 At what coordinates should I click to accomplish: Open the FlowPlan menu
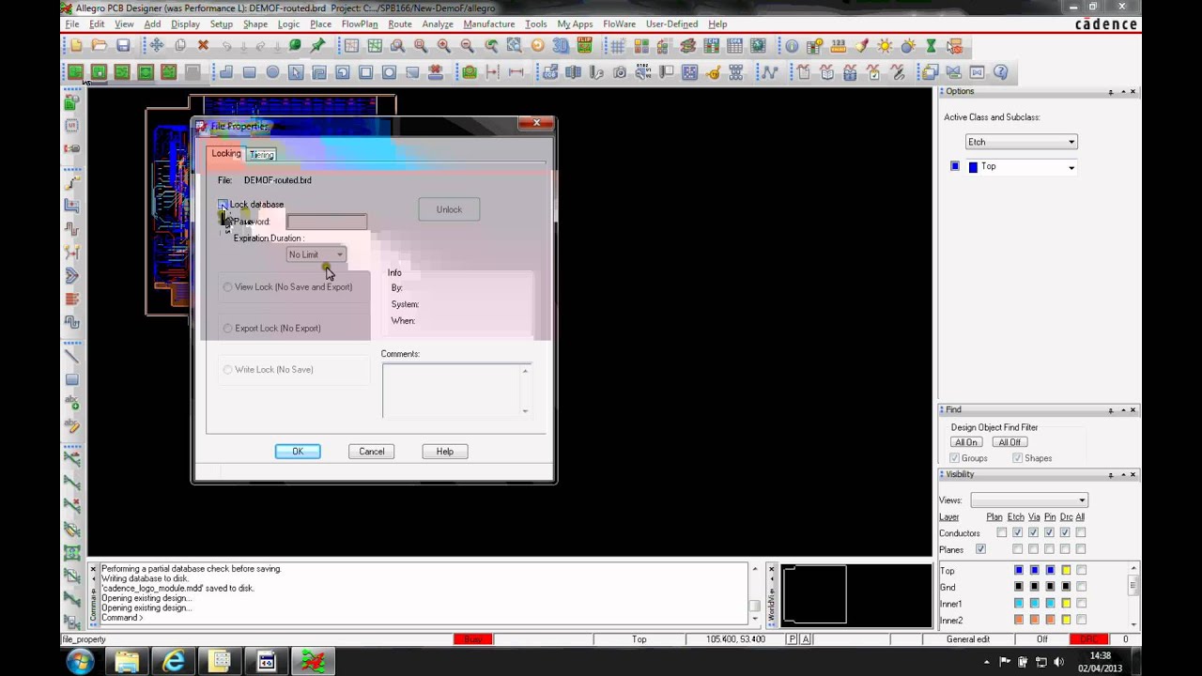[x=360, y=23]
